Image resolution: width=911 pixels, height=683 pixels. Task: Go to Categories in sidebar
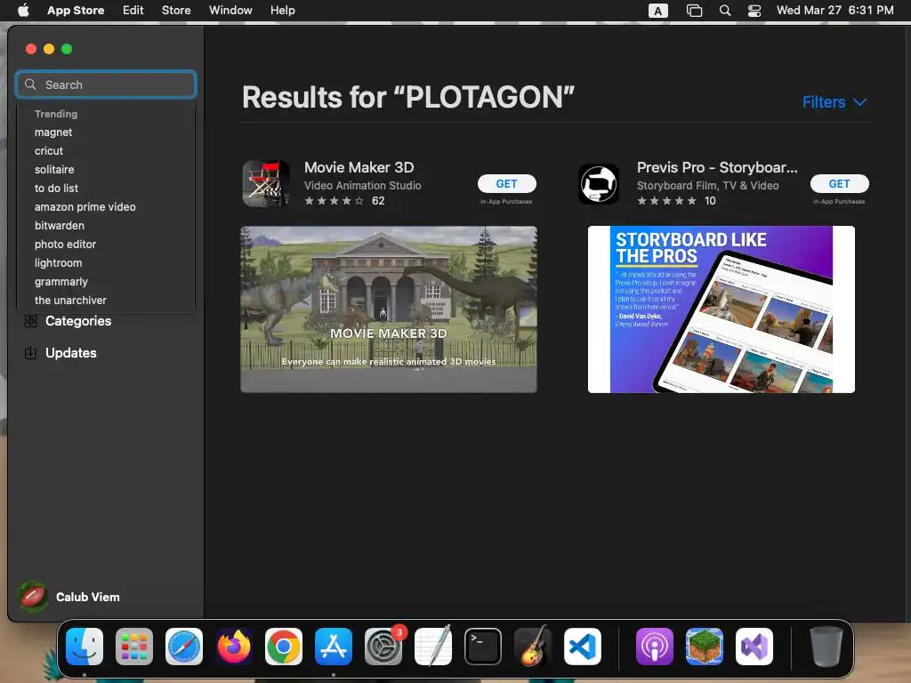click(78, 321)
